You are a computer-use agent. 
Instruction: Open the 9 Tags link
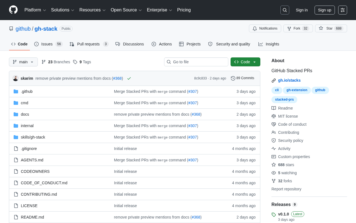[x=82, y=62]
